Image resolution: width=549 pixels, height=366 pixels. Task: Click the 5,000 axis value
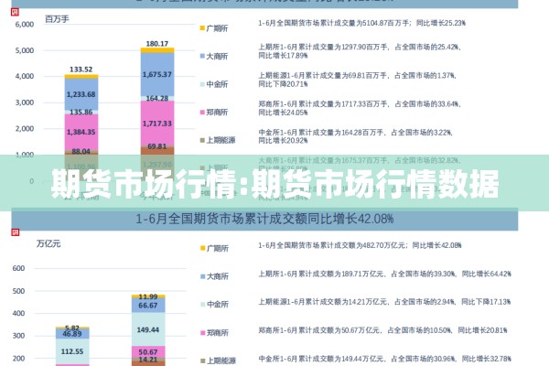(x=25, y=50)
